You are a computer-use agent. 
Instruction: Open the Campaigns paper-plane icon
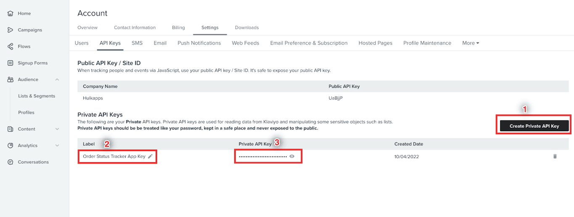(x=11, y=30)
